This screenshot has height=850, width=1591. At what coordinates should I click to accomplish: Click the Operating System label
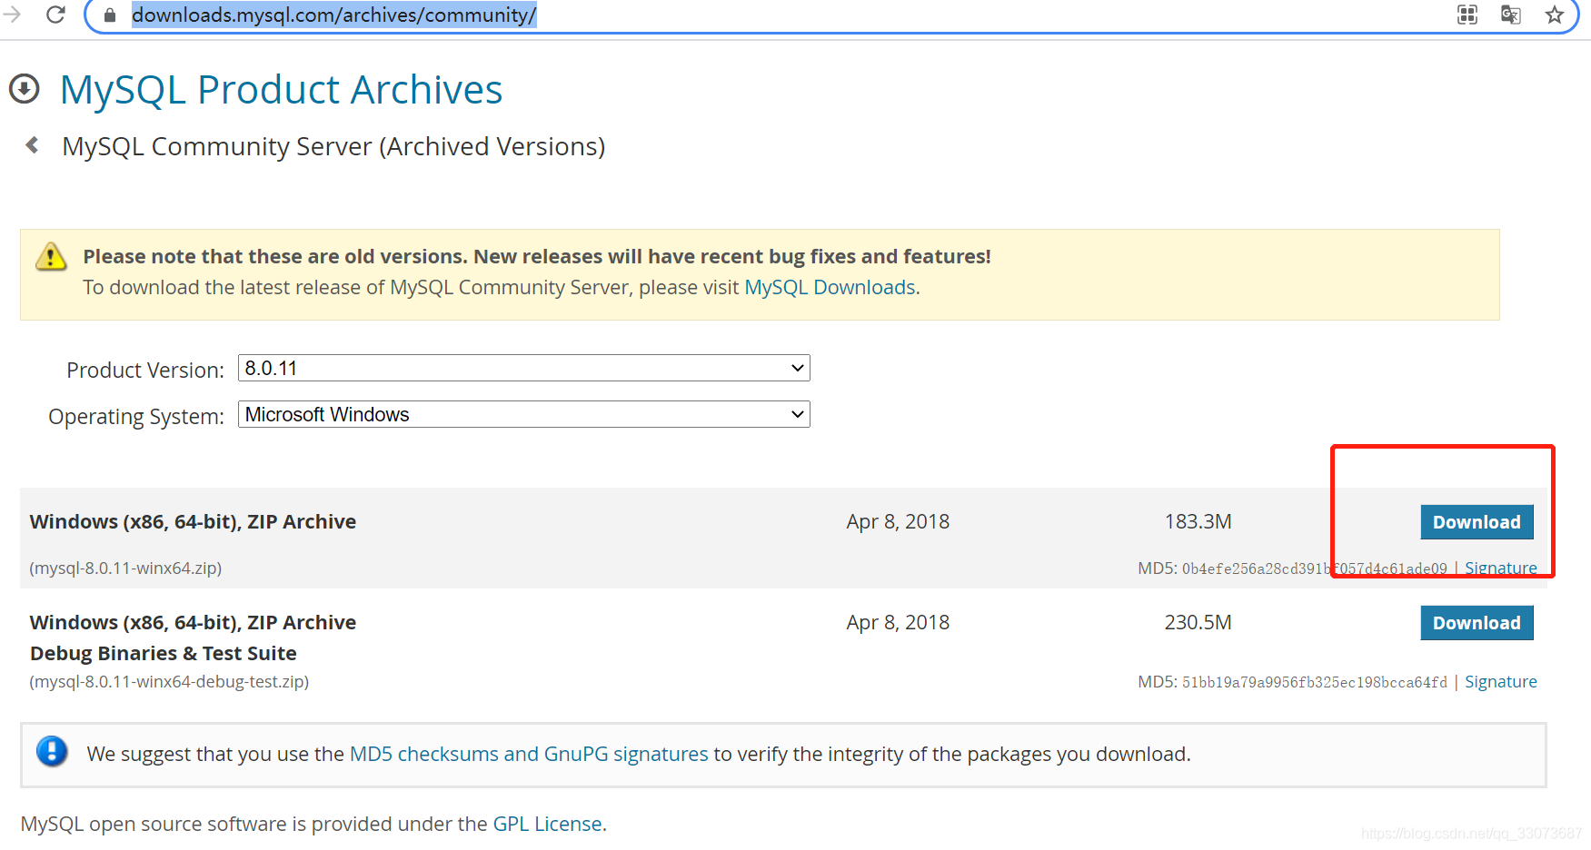tap(136, 416)
